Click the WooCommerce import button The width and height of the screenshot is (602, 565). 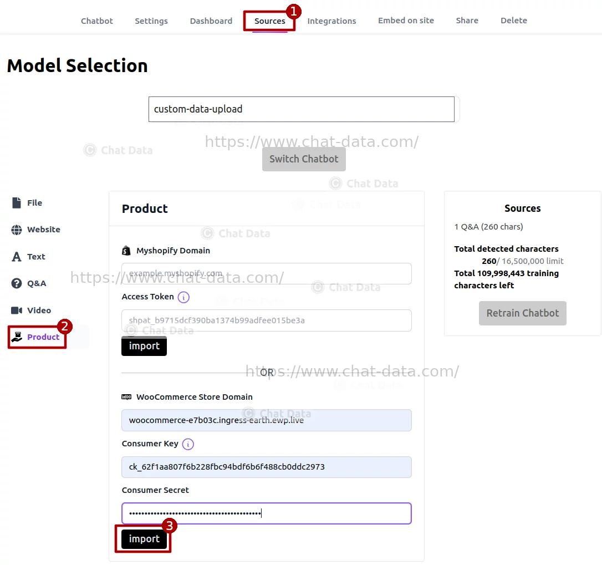pos(144,539)
